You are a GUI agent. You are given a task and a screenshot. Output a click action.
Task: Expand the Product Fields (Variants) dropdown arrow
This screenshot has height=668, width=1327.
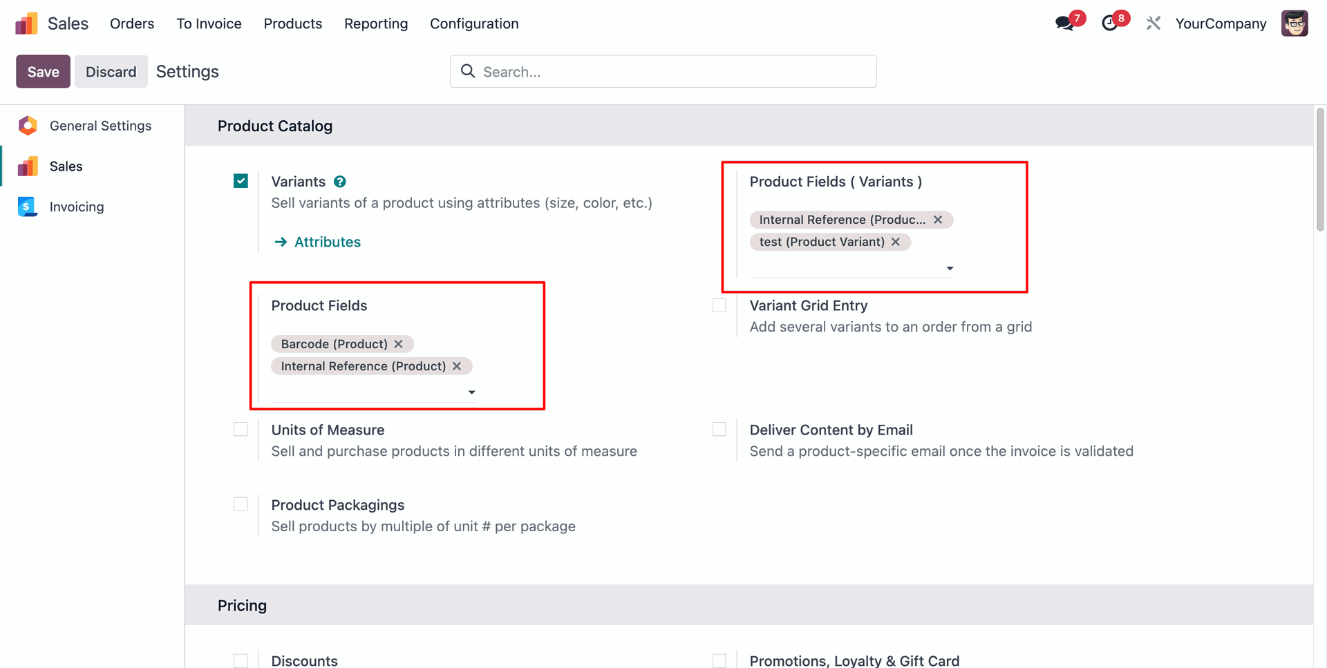tap(950, 268)
